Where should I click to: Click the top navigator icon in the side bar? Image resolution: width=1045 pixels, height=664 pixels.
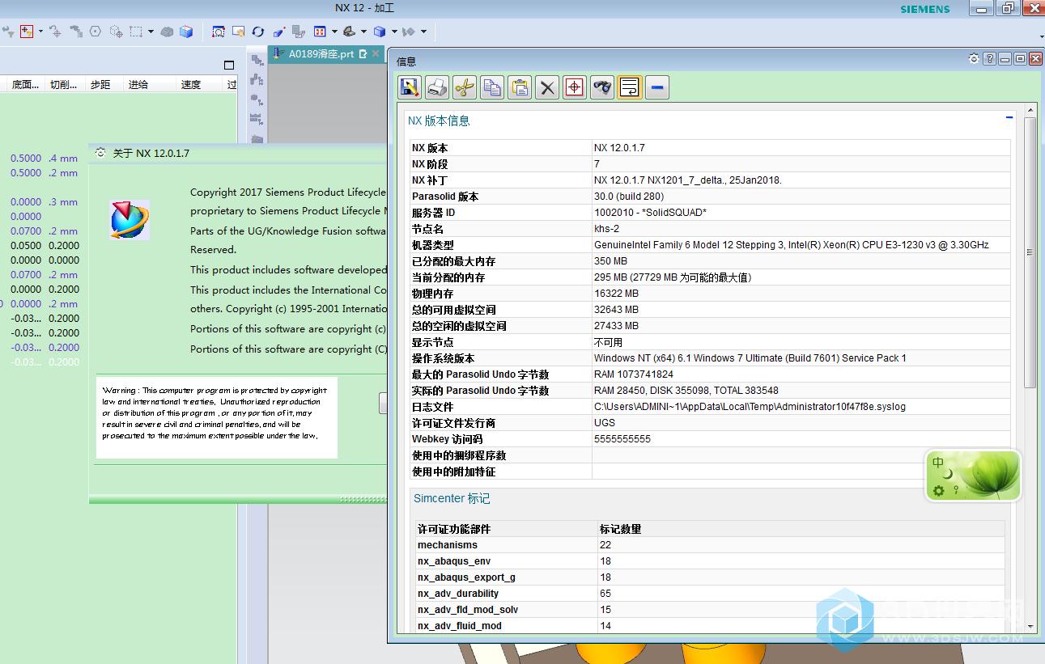click(257, 60)
